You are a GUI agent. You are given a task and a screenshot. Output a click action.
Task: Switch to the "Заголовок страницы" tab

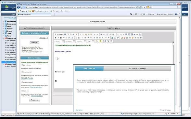(x=137, y=69)
